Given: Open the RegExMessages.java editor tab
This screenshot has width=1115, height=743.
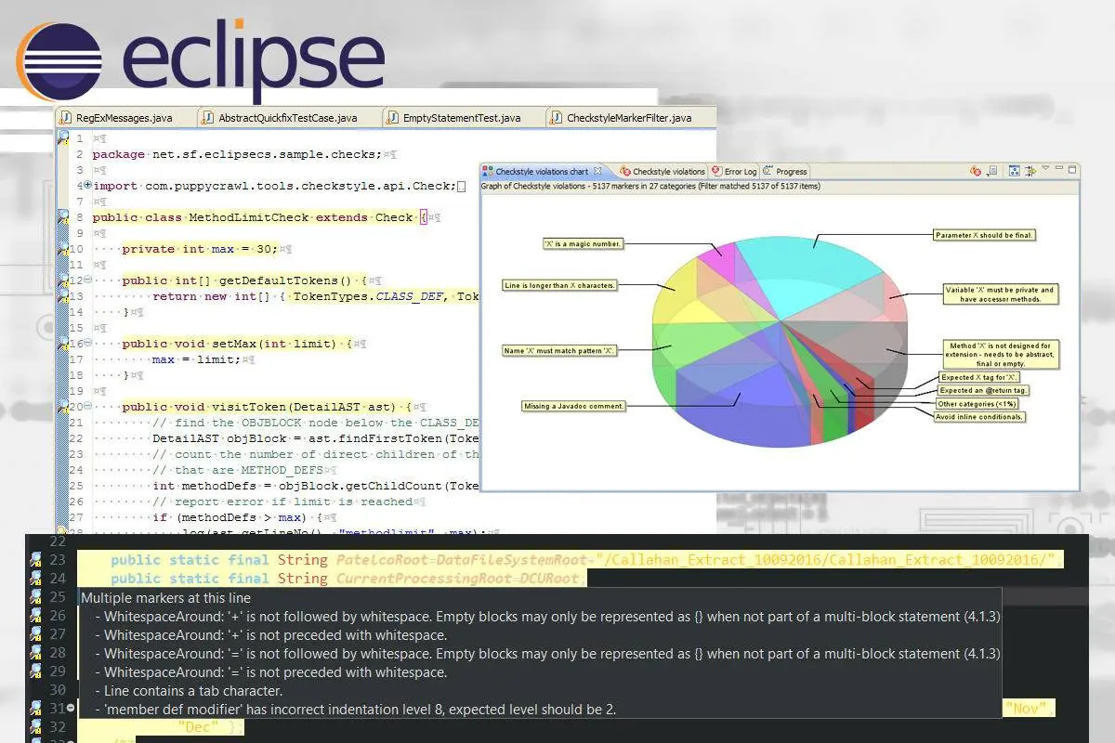Looking at the screenshot, I should coord(125,118).
